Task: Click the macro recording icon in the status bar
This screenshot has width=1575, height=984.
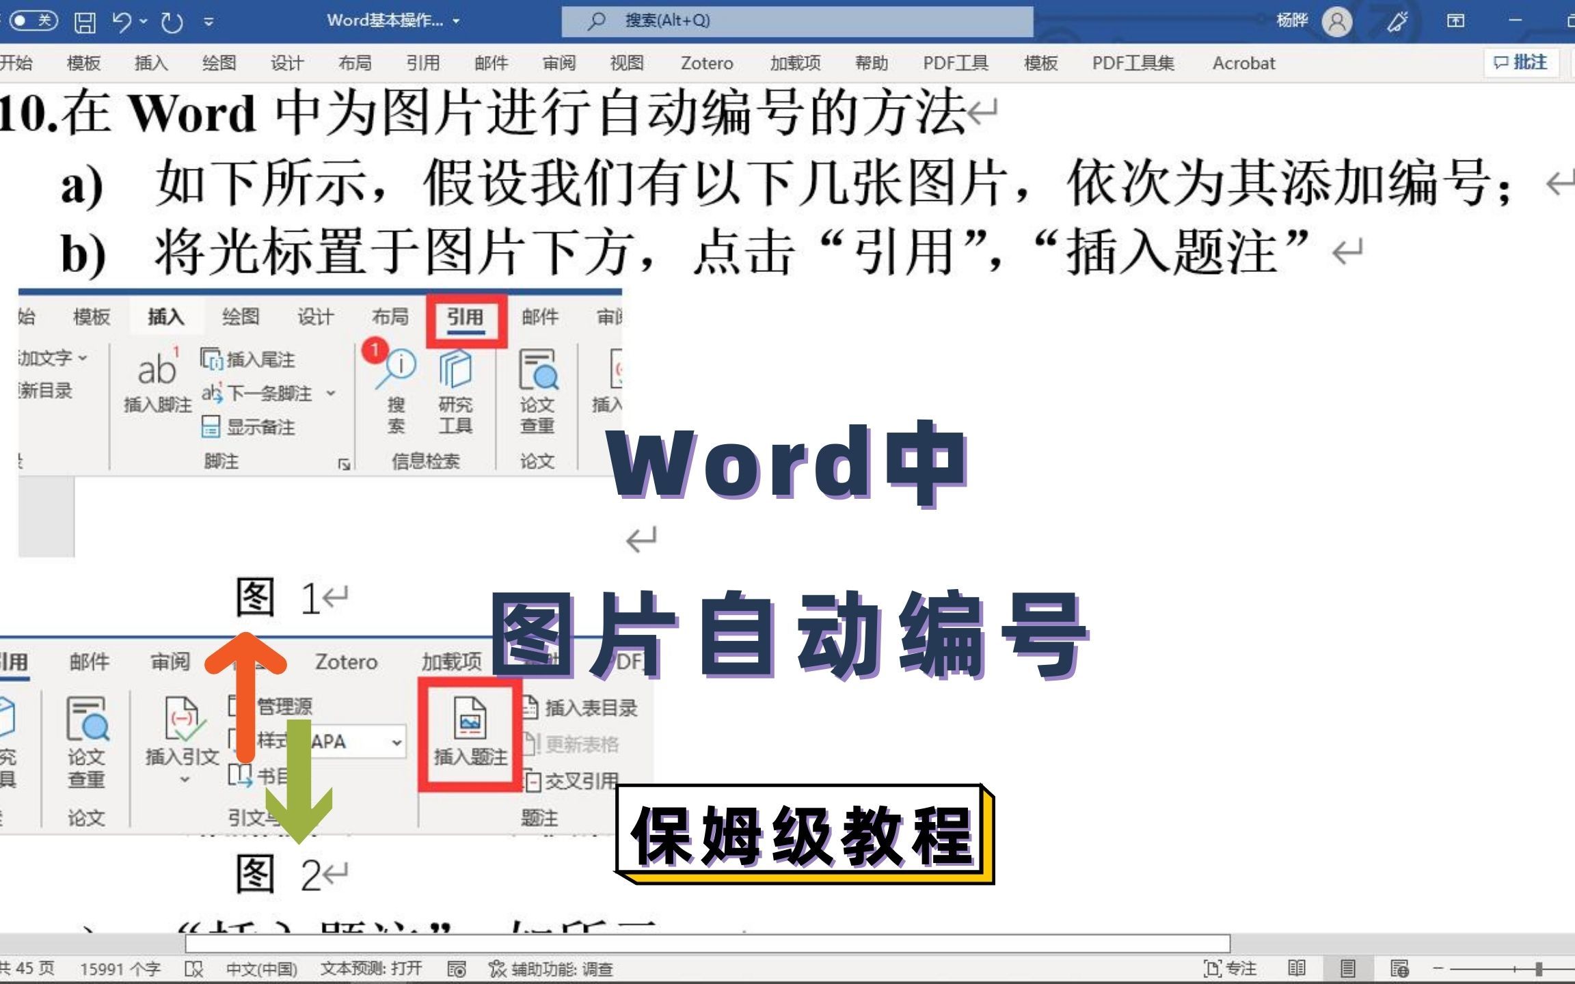Action: [x=457, y=969]
